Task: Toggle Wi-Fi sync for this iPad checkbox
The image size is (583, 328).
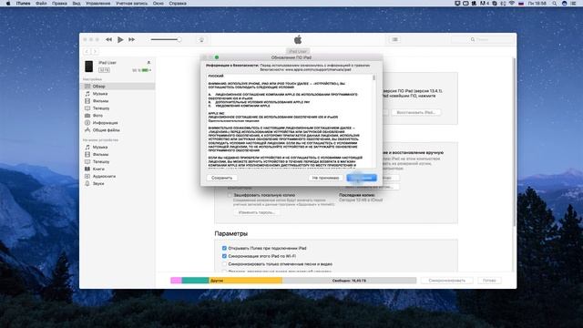Action: (224, 256)
